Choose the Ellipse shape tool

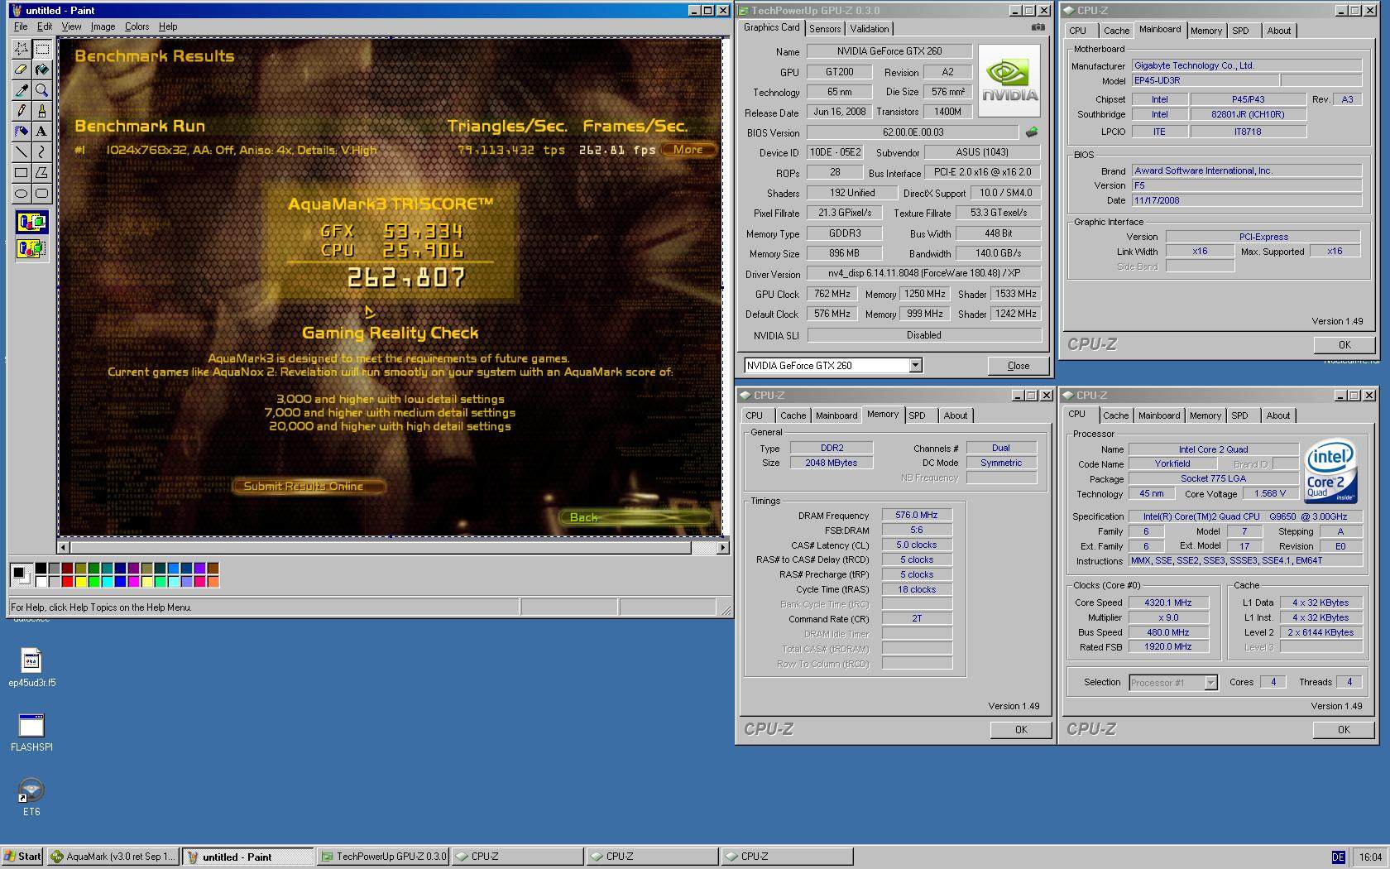tap(22, 193)
